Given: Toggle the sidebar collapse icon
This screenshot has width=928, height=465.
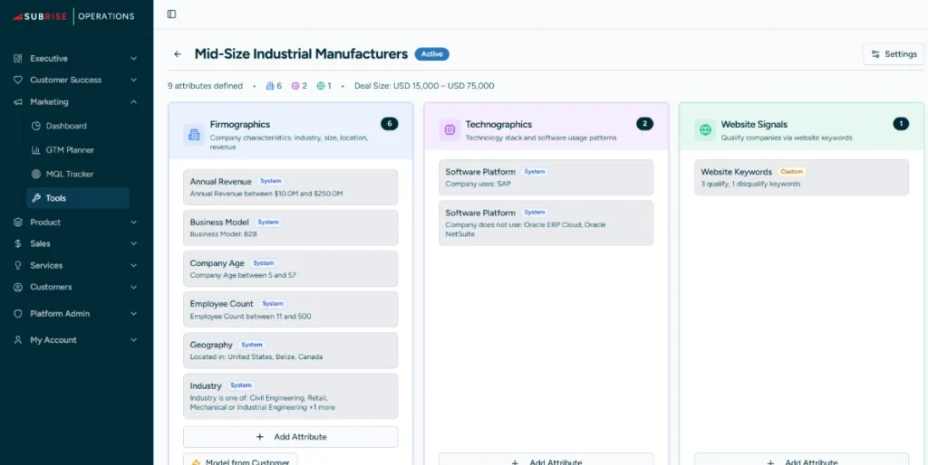Looking at the screenshot, I should [x=171, y=14].
